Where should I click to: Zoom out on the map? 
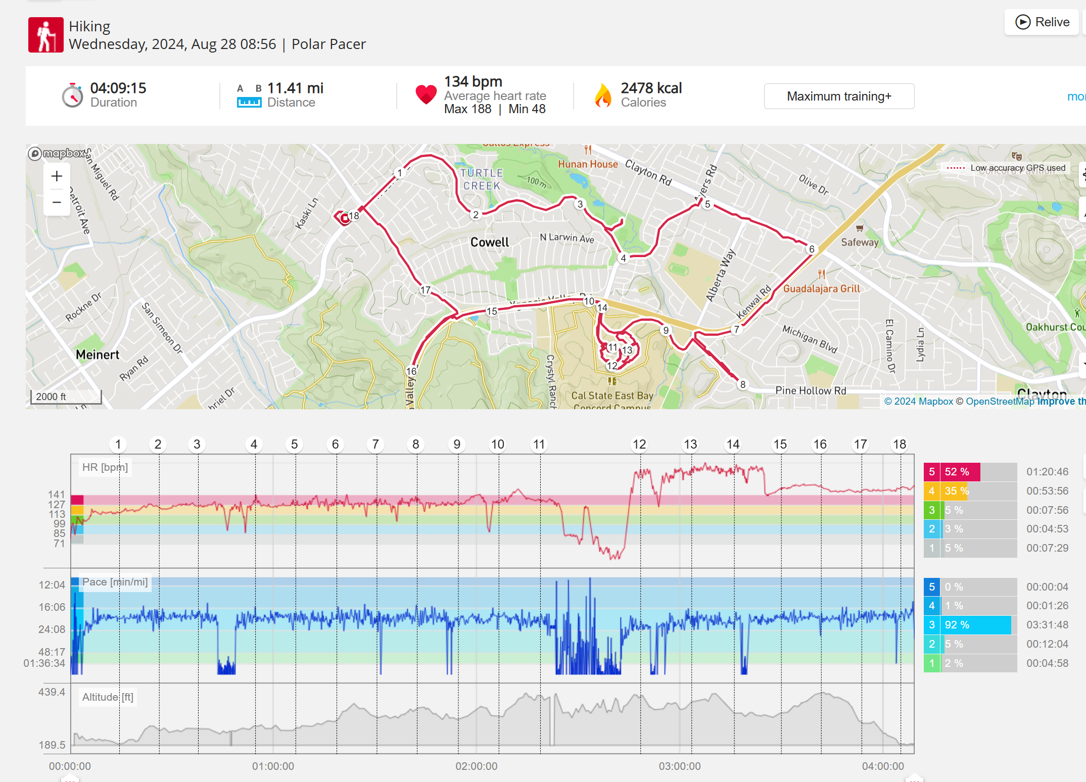57,203
